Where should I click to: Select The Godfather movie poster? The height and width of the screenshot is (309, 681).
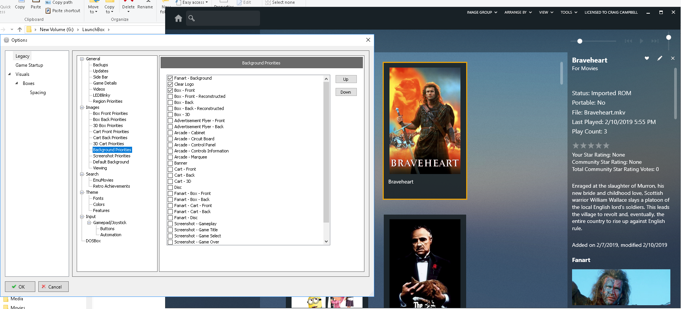425,264
